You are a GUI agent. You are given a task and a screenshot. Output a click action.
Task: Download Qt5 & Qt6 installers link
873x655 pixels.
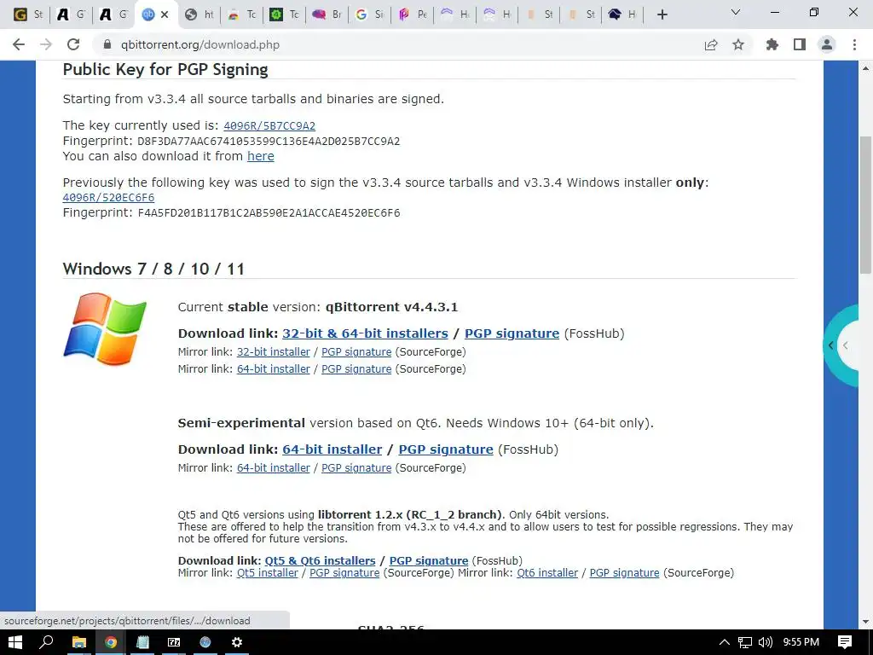click(x=321, y=561)
